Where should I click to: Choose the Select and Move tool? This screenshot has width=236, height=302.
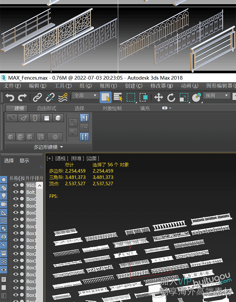coord(159,98)
